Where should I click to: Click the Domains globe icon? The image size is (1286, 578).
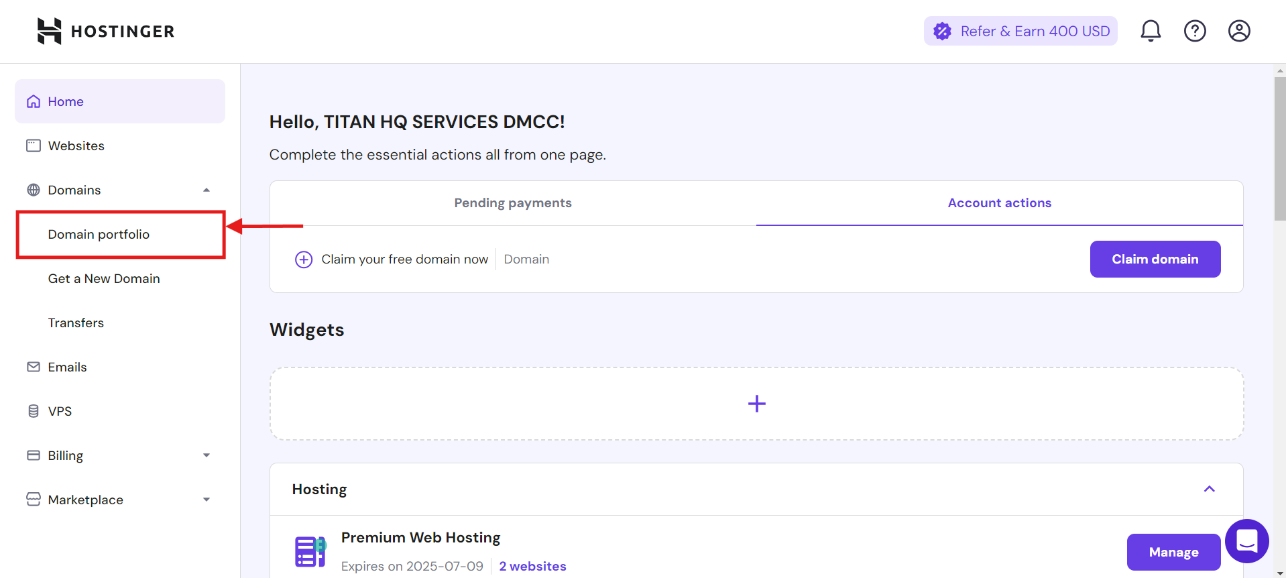(x=34, y=190)
